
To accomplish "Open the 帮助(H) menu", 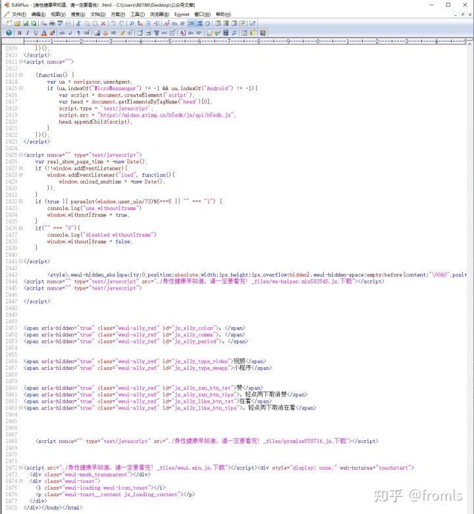I will [223, 14].
